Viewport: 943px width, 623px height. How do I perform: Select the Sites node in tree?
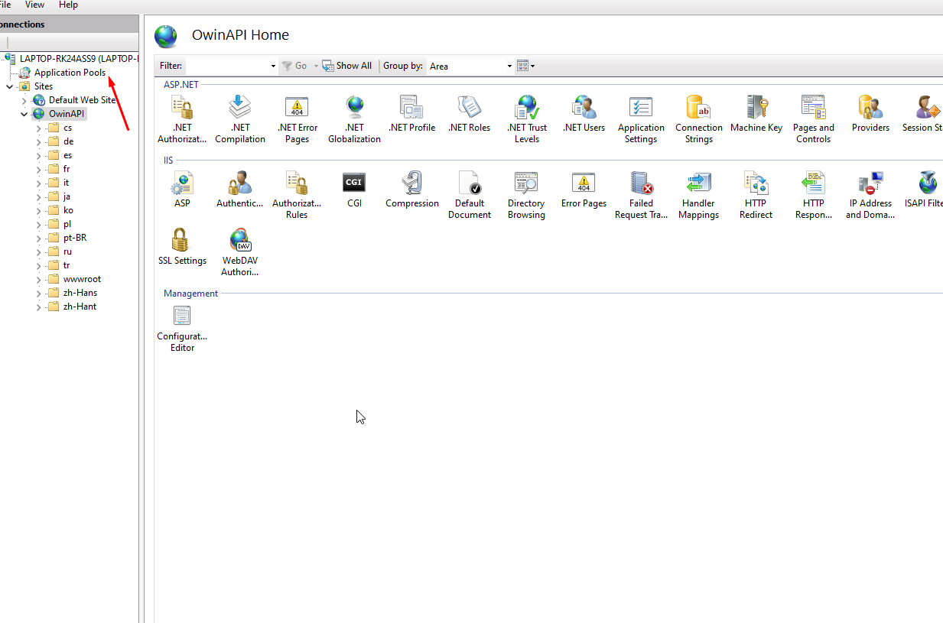[x=44, y=86]
